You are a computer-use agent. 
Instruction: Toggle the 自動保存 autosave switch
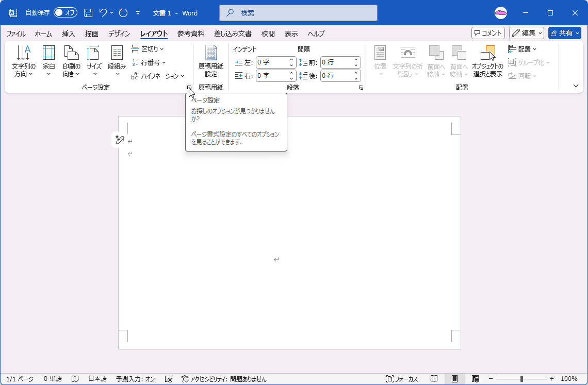point(66,13)
